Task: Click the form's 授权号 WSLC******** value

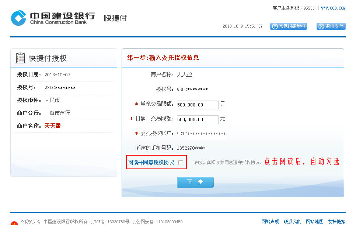Action: point(192,89)
